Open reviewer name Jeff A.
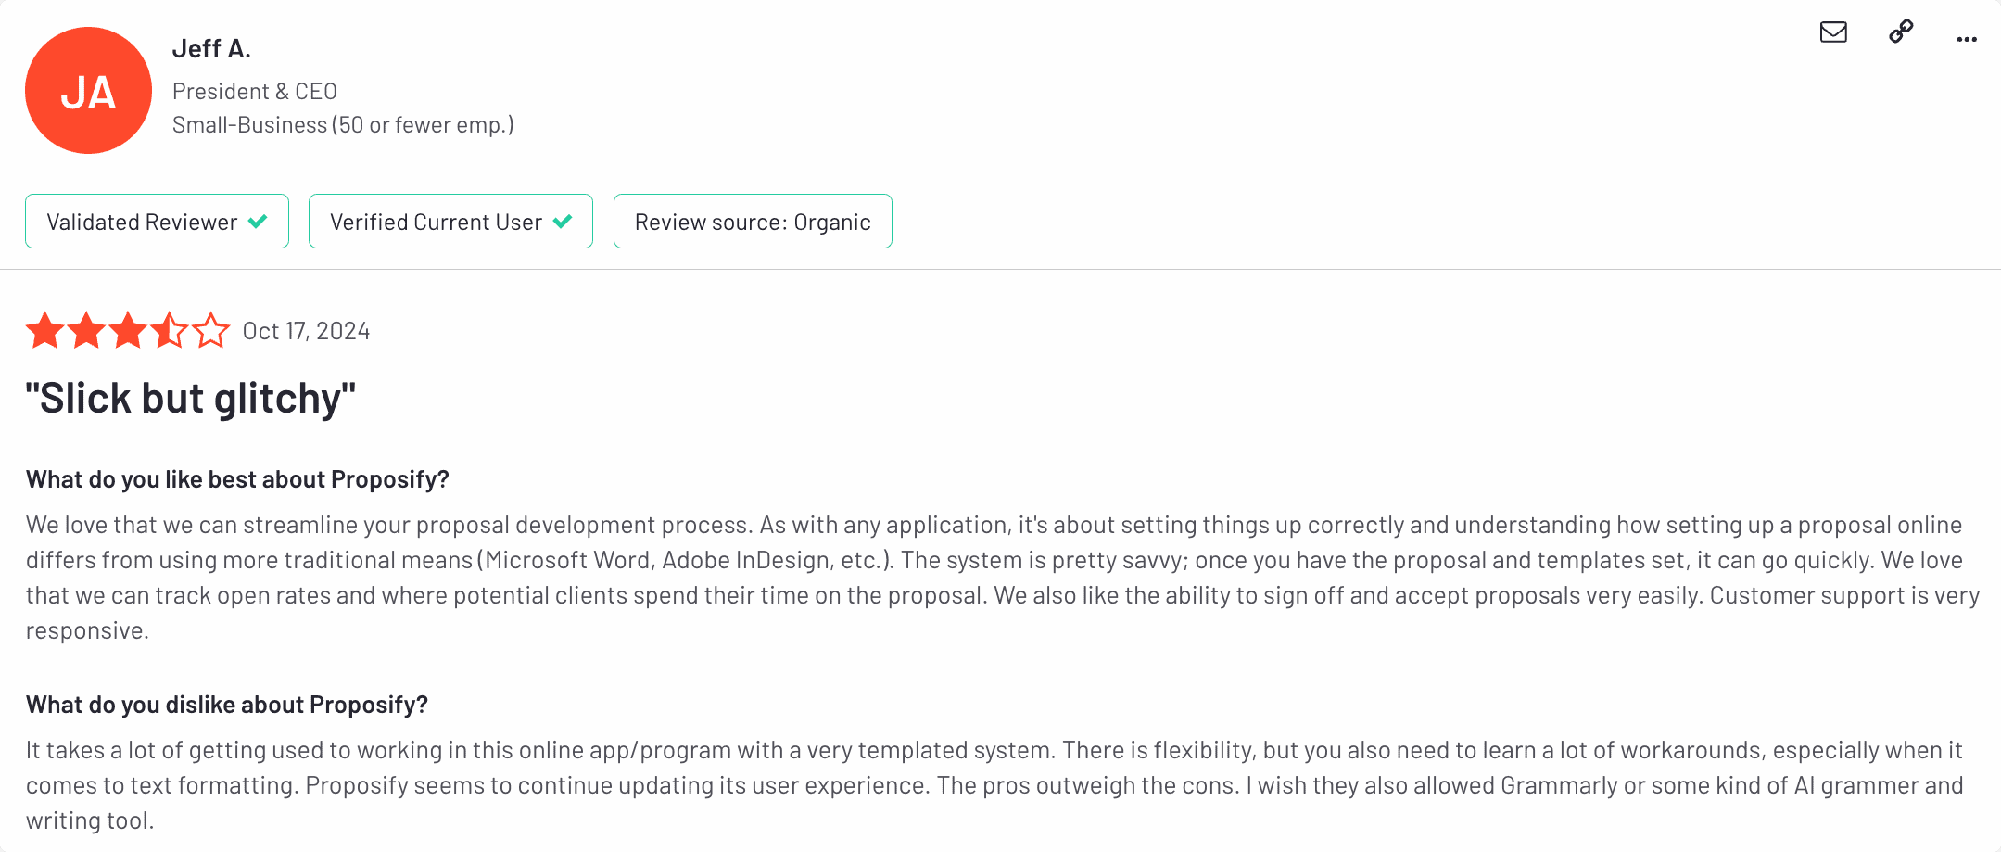 point(211,48)
